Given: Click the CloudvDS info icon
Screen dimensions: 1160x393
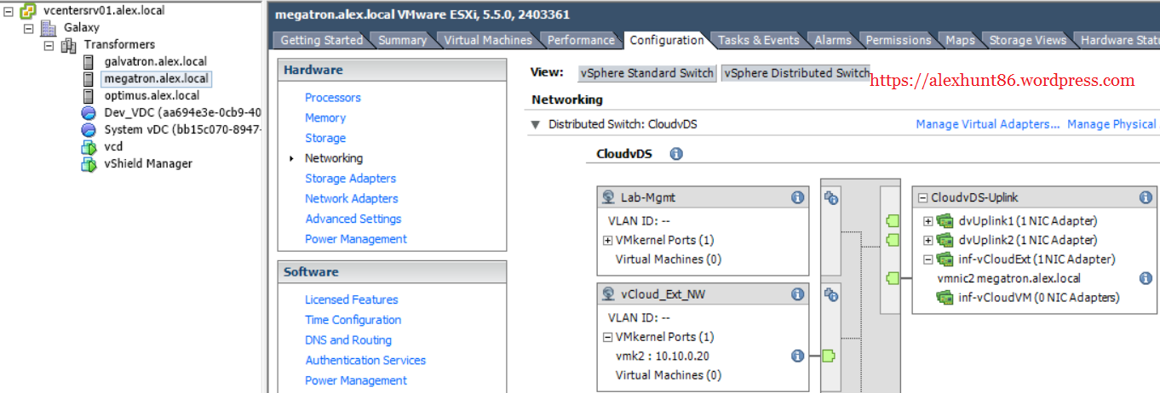Looking at the screenshot, I should point(676,154).
